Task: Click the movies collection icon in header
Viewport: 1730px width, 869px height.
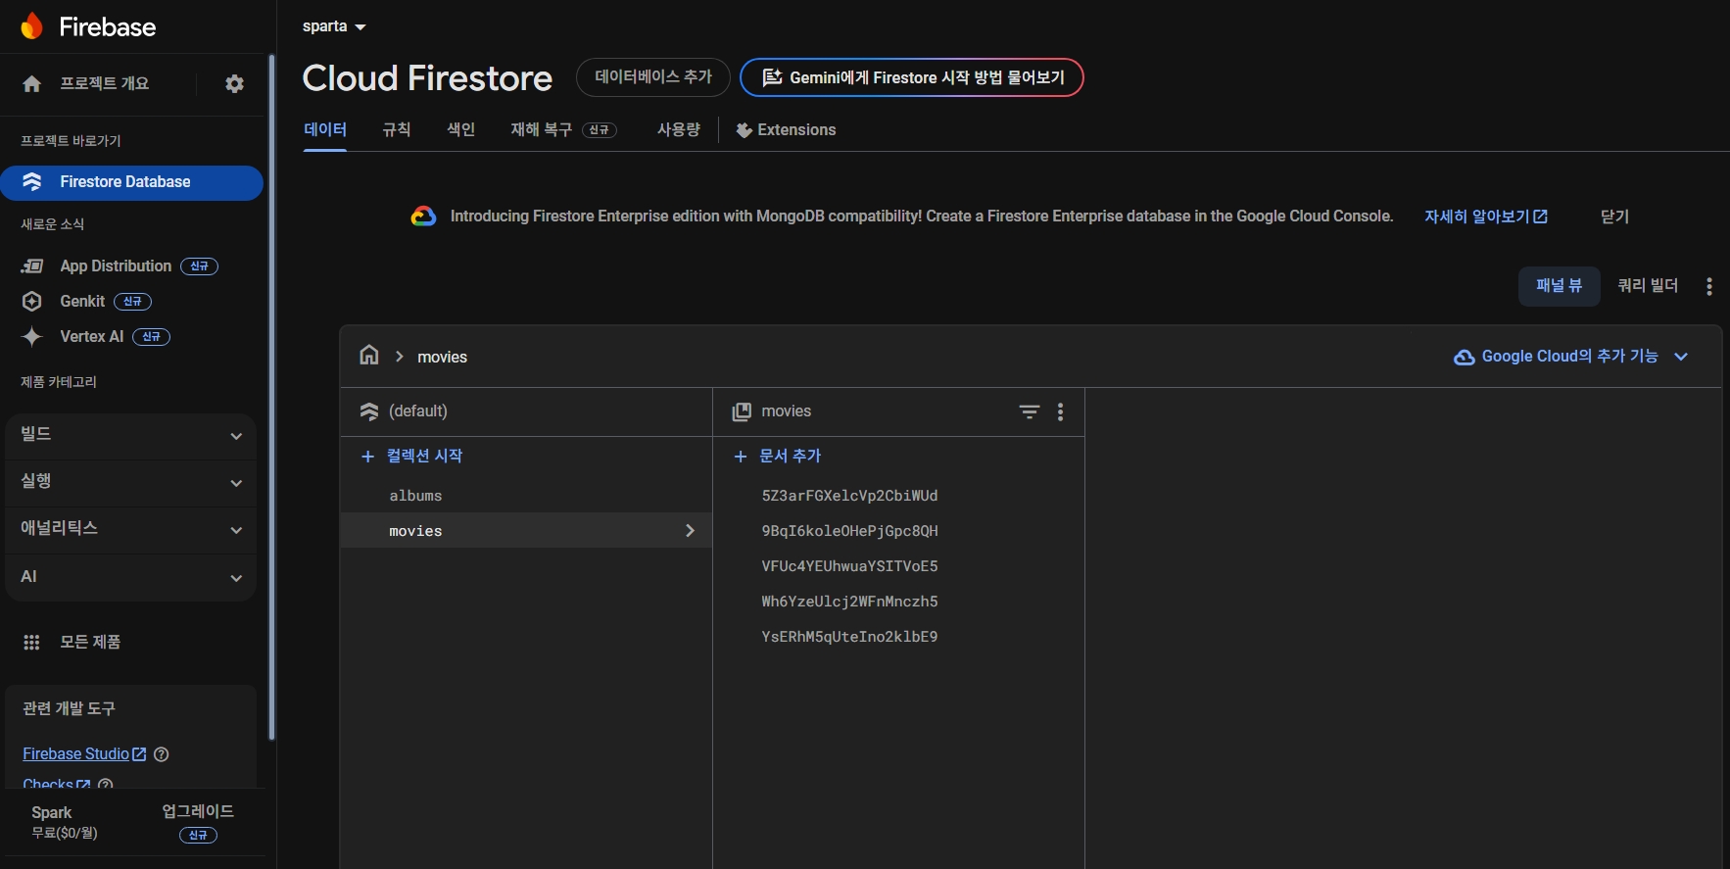Action: 742,412
